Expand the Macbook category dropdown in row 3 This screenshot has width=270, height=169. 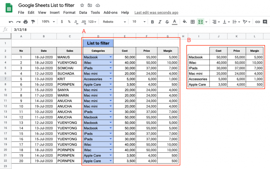[110, 57]
